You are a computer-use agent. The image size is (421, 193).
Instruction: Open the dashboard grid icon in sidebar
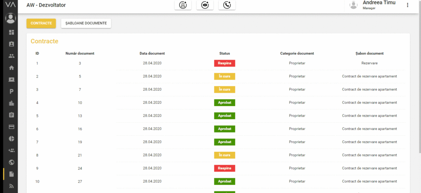pos(12,32)
